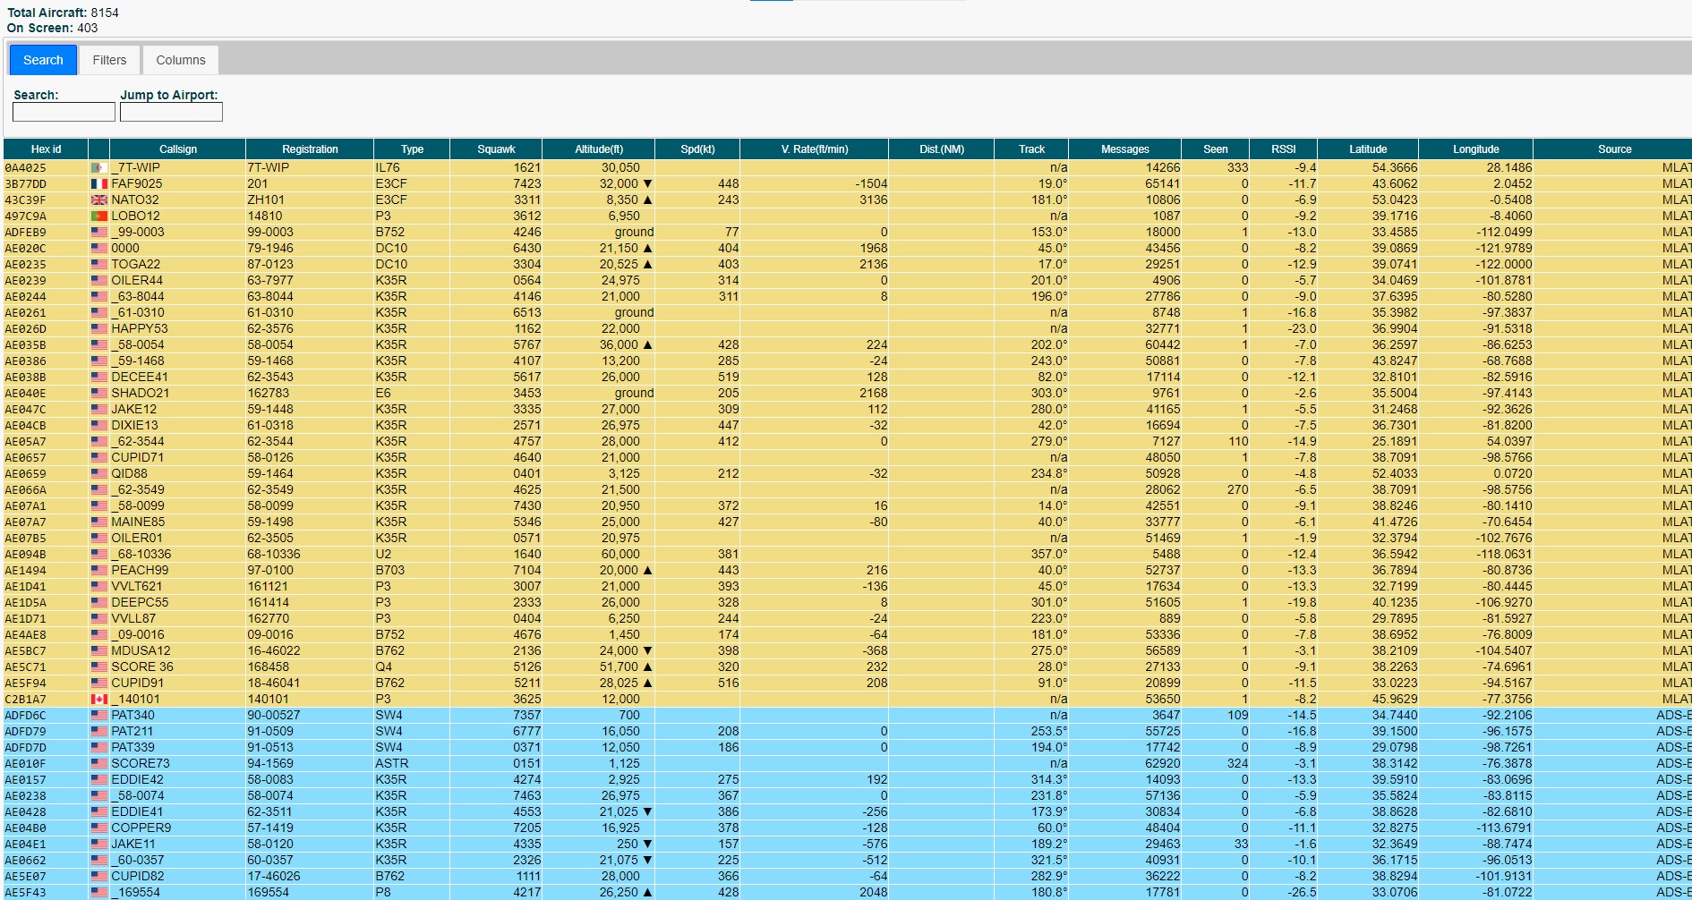
Task: Sort by Source column header
Action: pos(1614,149)
